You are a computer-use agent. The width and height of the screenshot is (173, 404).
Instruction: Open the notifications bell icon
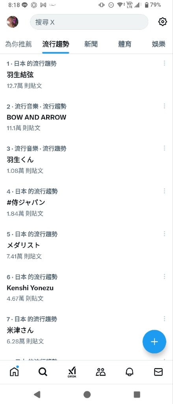[130, 372]
